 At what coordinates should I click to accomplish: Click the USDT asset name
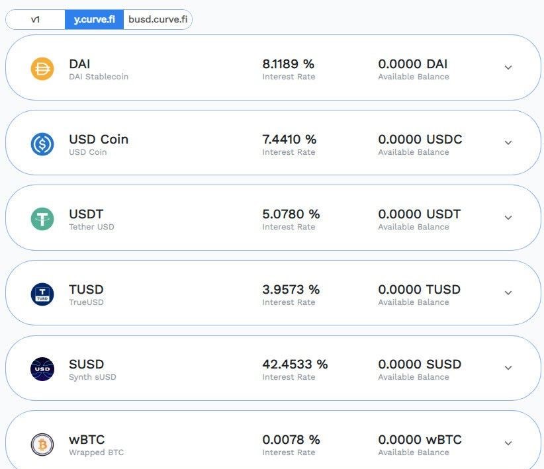click(86, 214)
